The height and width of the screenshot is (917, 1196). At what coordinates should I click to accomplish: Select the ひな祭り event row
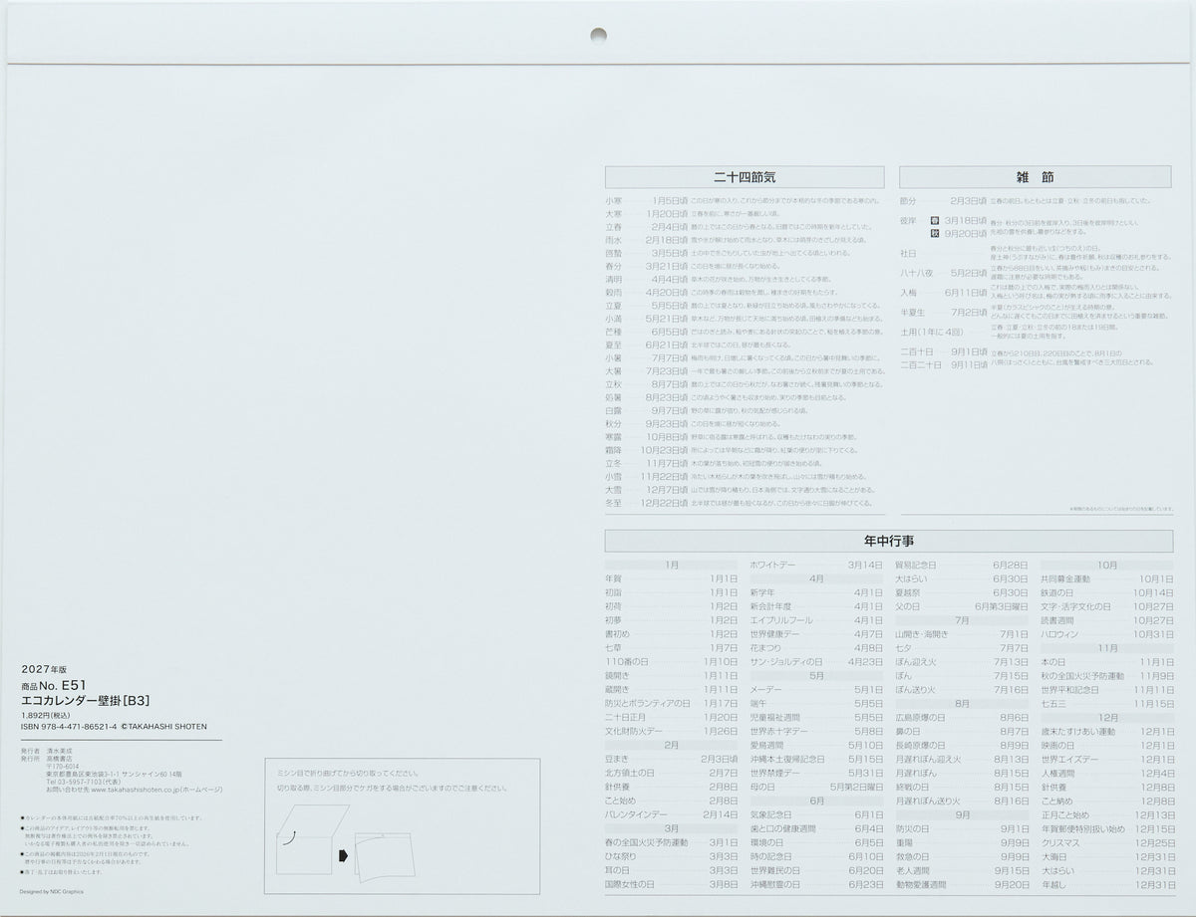click(x=672, y=856)
